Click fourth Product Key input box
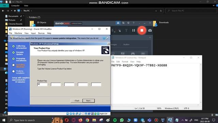The height and width of the screenshot is (123, 218). 83,84
